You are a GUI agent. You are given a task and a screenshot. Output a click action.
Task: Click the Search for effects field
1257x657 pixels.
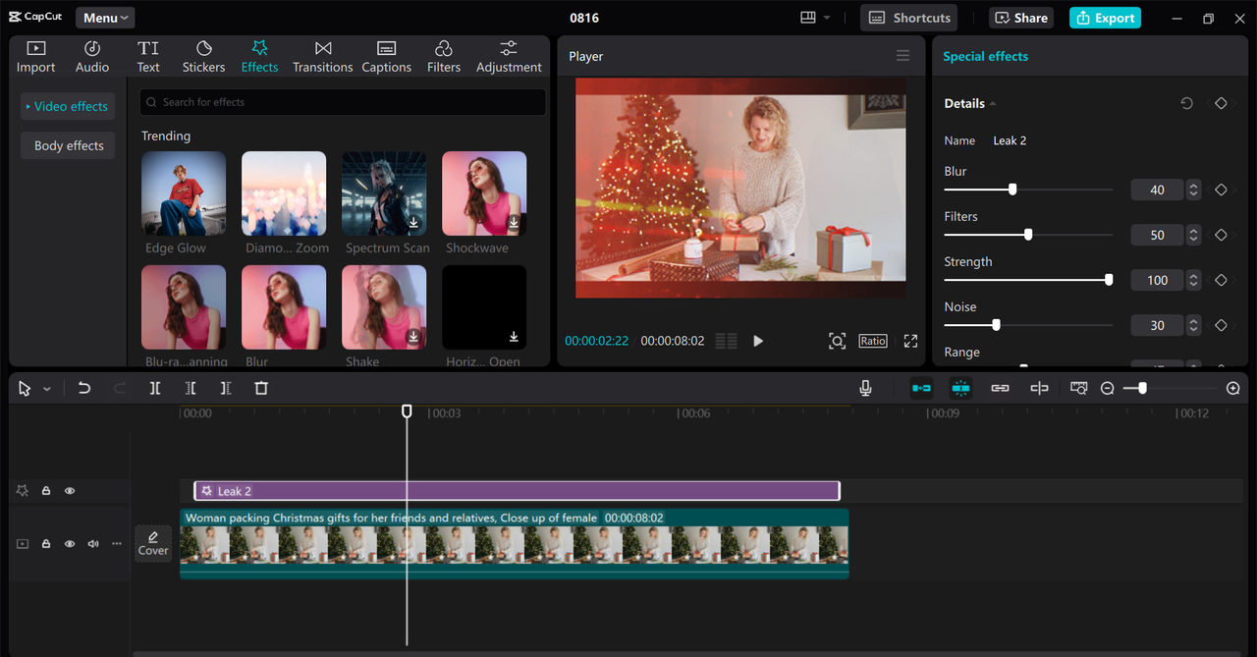(343, 102)
